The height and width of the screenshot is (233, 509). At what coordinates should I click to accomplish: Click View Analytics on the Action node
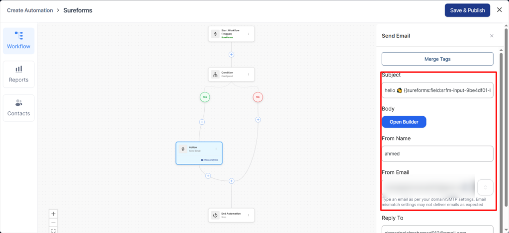[x=209, y=160]
